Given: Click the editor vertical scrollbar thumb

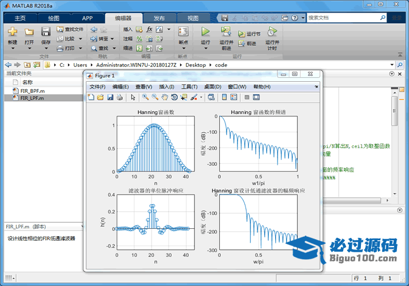Looking at the screenshot, I should 395,111.
